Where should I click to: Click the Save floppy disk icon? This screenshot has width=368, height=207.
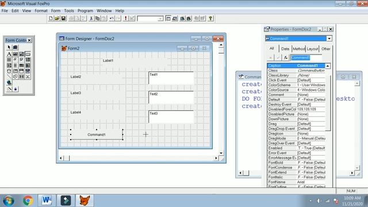tap(63, 18)
